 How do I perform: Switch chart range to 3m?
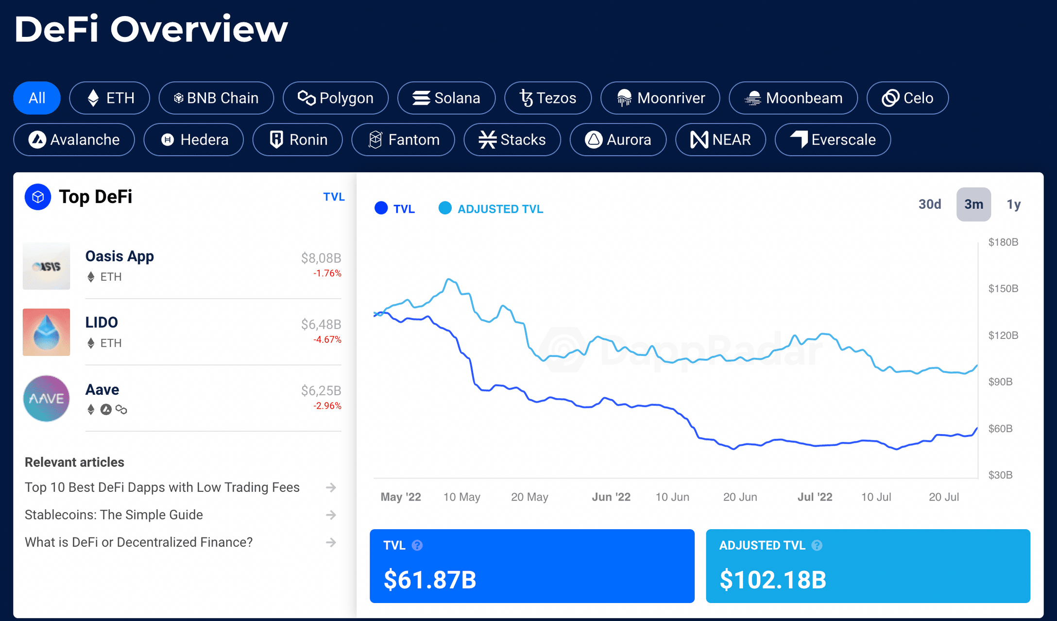pyautogui.click(x=973, y=204)
